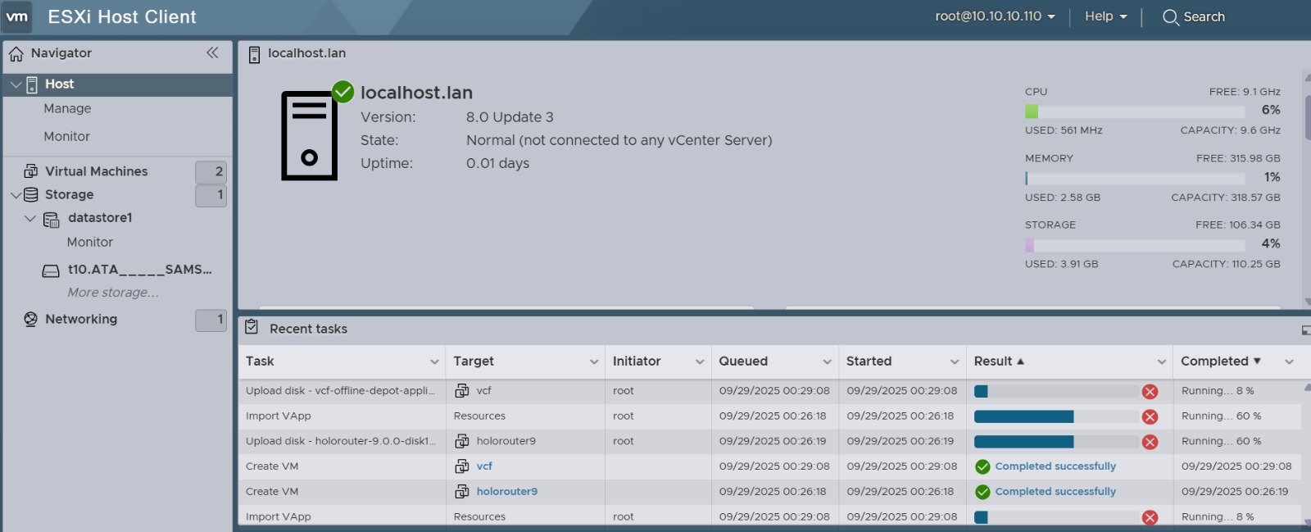Click the VM icon in Upload disk vcf row
1311x532 pixels.
(462, 391)
